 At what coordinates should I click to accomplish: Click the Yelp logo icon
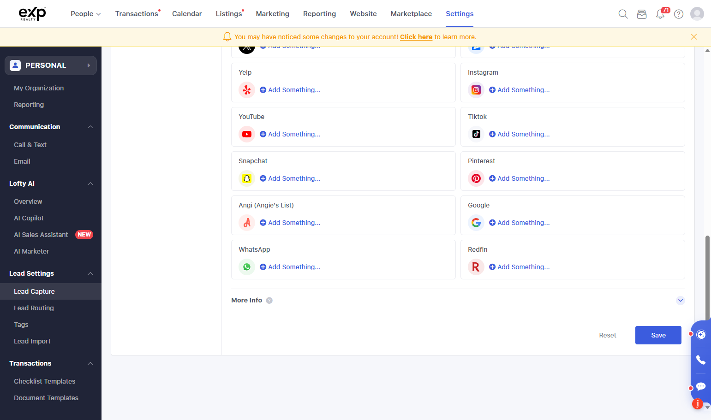click(x=247, y=90)
